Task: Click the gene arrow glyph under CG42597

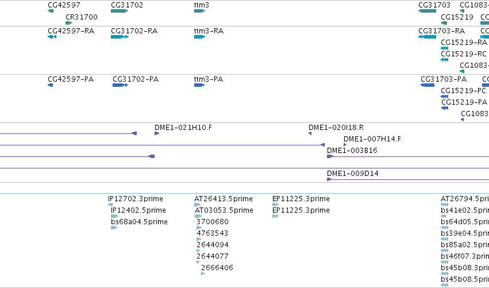Action: [x=51, y=11]
